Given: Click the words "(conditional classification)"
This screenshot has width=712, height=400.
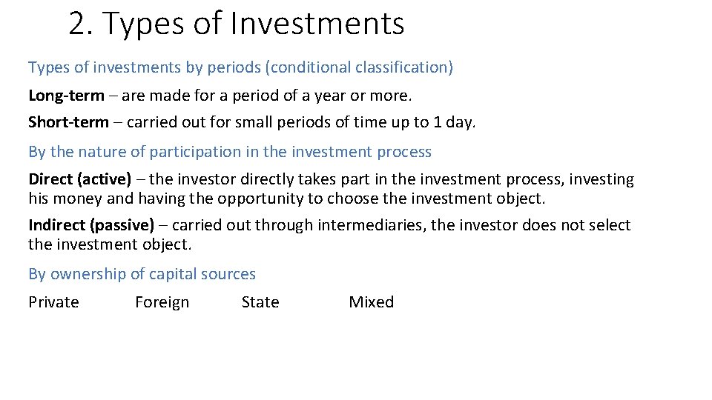Looking at the screenshot, I should coord(360,67).
